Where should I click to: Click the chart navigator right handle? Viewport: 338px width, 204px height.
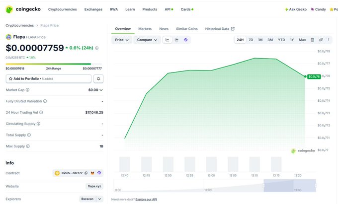click(x=316, y=186)
